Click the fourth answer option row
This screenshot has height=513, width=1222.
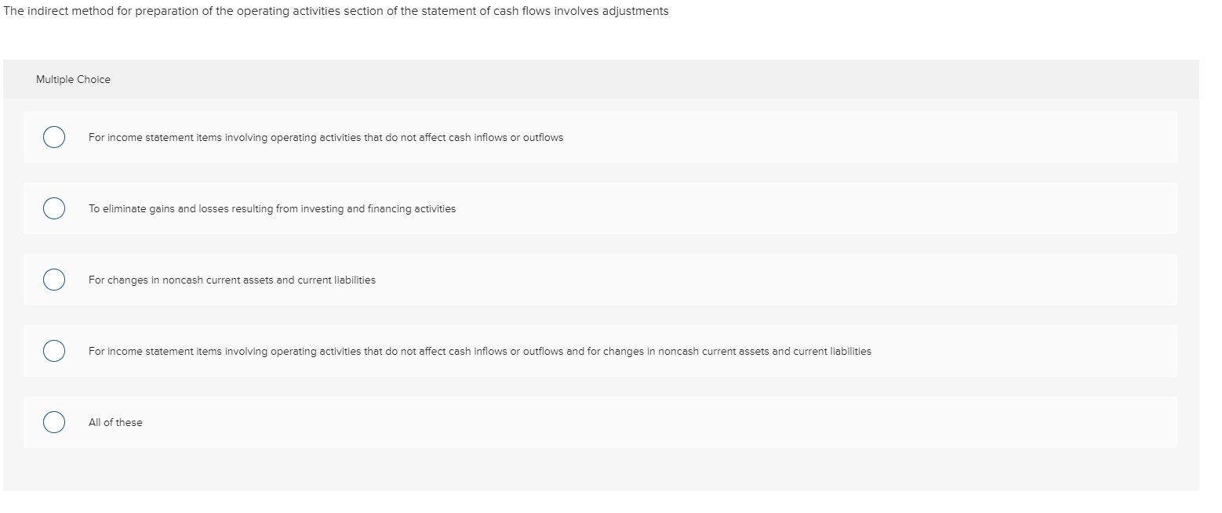point(602,351)
